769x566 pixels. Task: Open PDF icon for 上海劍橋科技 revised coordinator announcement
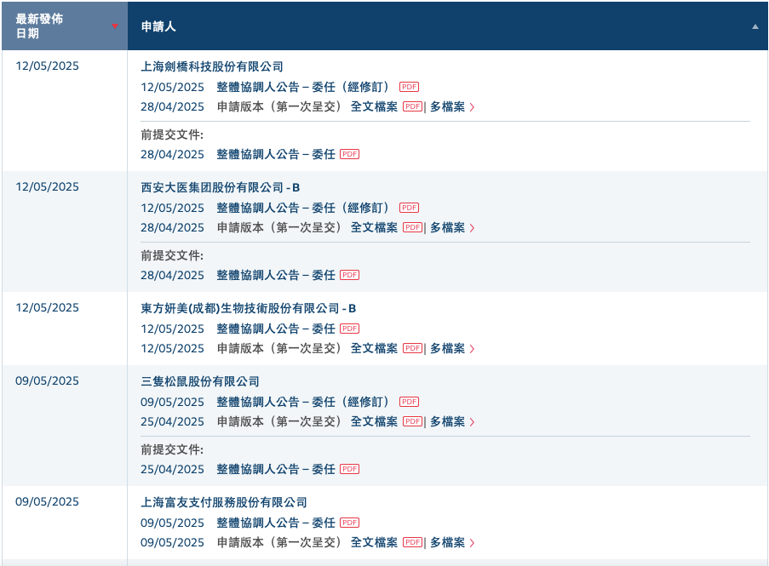409,87
